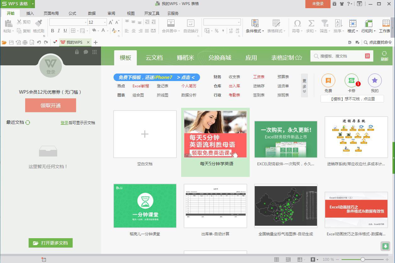Click the green download arrow icon
Screen dimensions: 395x263
tap(386, 246)
